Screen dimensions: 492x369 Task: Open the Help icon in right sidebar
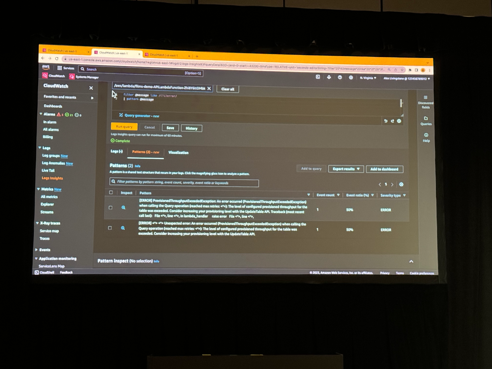pos(426,135)
